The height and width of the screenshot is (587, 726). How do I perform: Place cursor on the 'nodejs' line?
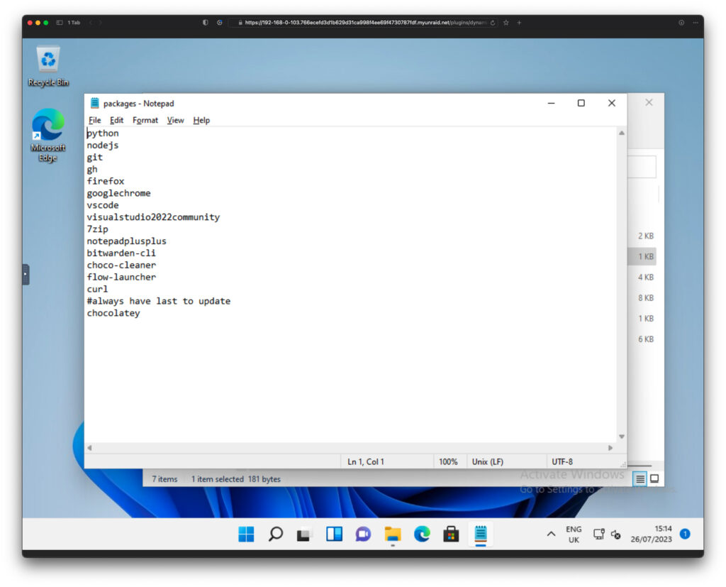point(103,146)
